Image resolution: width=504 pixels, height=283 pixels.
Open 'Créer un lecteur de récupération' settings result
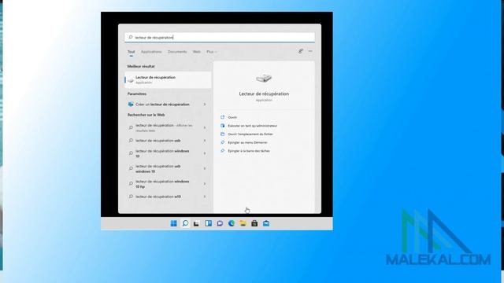(x=162, y=105)
